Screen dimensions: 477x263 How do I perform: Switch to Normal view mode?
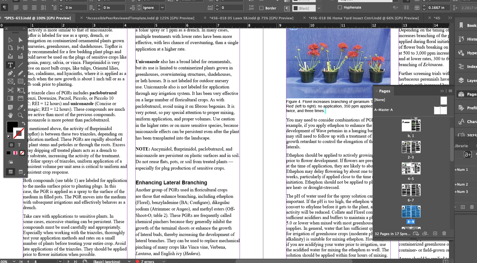coord(10,172)
